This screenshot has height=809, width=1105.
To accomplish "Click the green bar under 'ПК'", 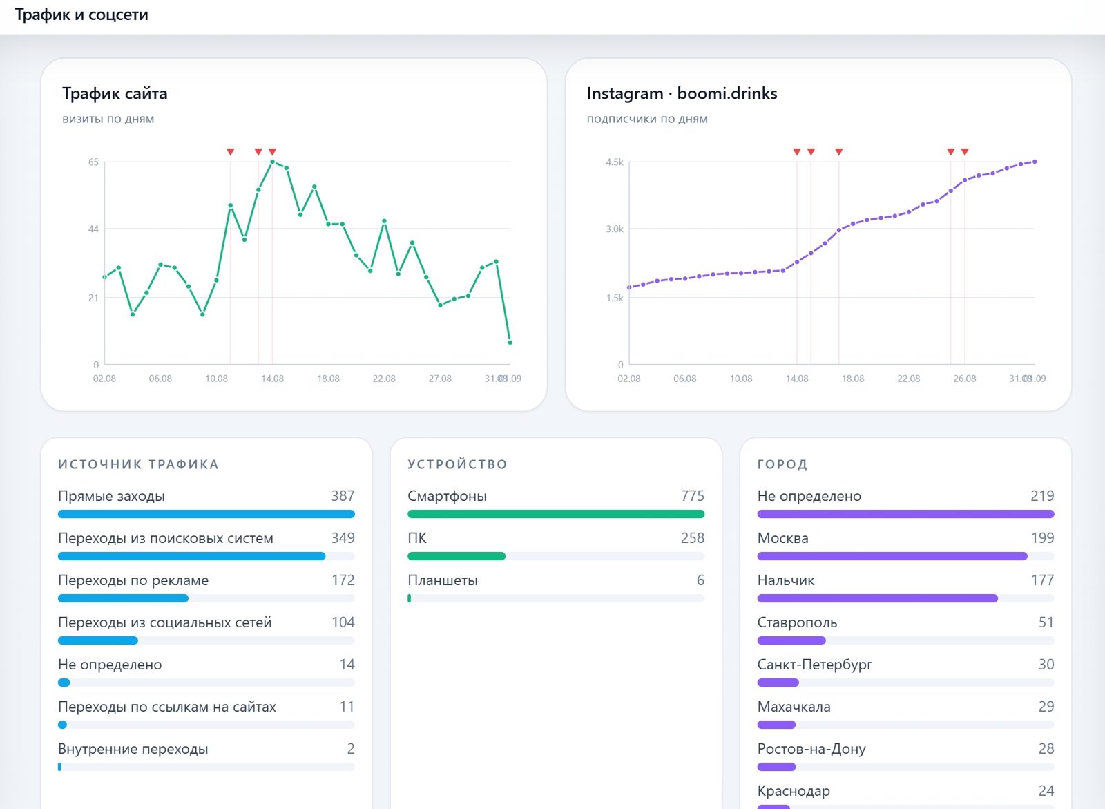I will tap(457, 556).
